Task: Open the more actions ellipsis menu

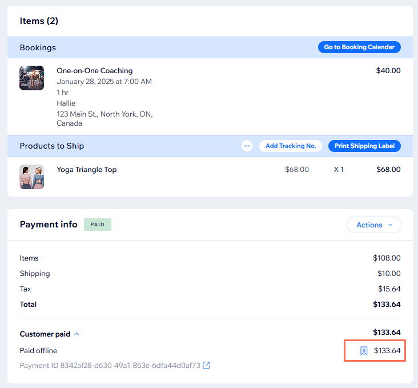Action: [x=247, y=146]
